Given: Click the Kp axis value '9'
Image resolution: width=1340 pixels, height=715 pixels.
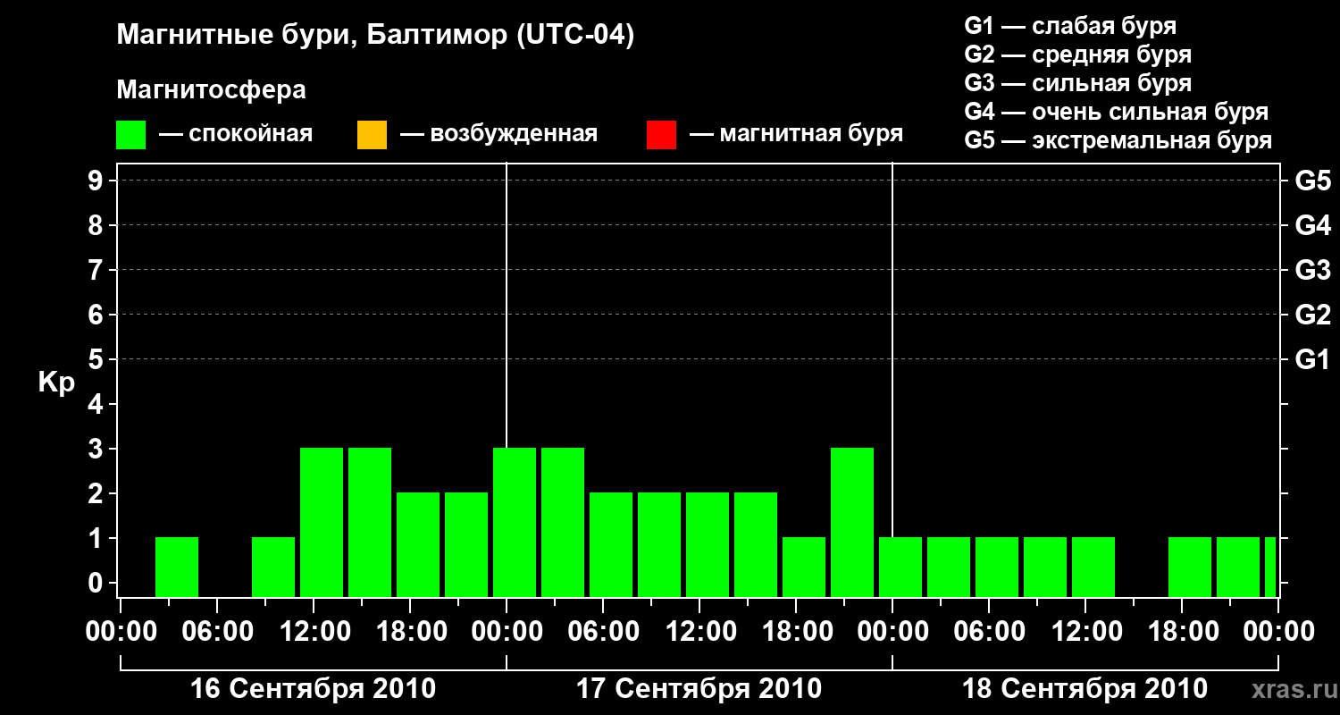Looking at the screenshot, I should click(x=97, y=181).
